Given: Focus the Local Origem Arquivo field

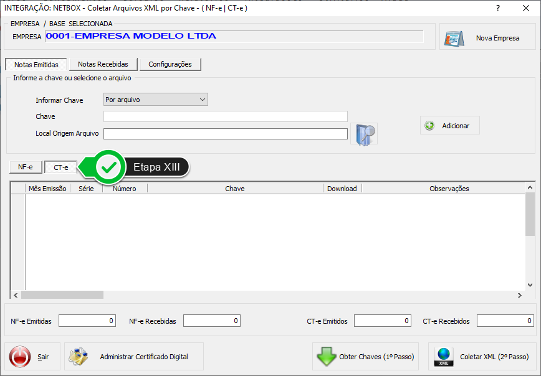Looking at the screenshot, I should tap(226, 134).
